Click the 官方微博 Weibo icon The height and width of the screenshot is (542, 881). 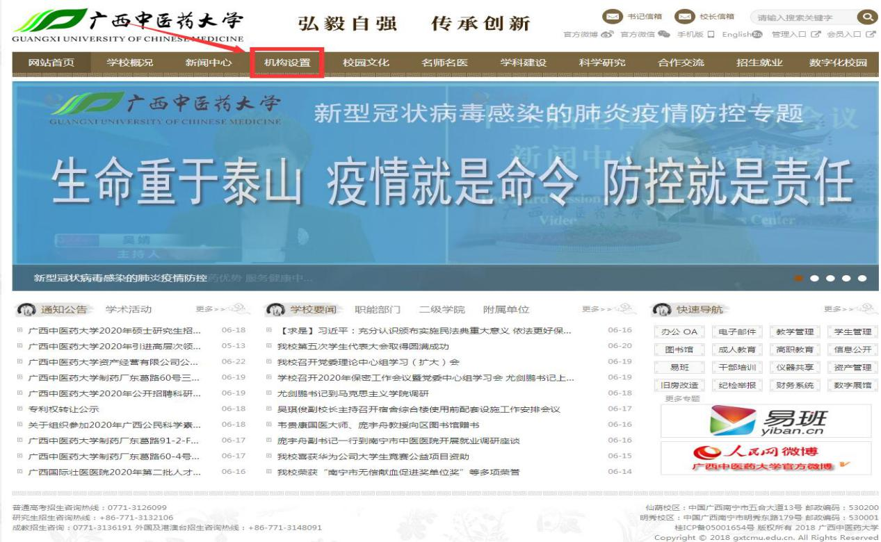(x=608, y=35)
